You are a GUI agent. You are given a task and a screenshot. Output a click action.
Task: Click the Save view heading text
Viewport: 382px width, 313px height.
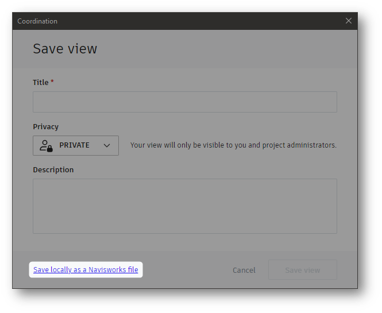pos(65,48)
